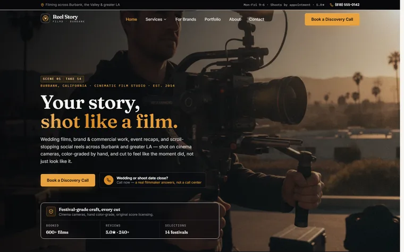Viewport: 404px width, 252px height.
Task: Call the (818) 555-0142 phone link
Action: [347, 5]
